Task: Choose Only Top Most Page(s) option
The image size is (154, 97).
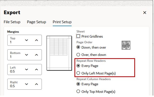Action: point(78,91)
